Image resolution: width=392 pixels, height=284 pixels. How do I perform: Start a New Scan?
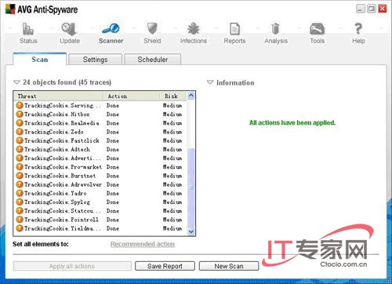[229, 266]
